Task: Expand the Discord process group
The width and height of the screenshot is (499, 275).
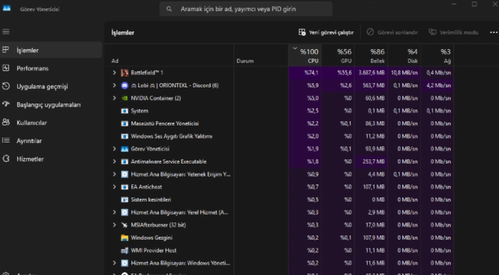Action: 114,85
